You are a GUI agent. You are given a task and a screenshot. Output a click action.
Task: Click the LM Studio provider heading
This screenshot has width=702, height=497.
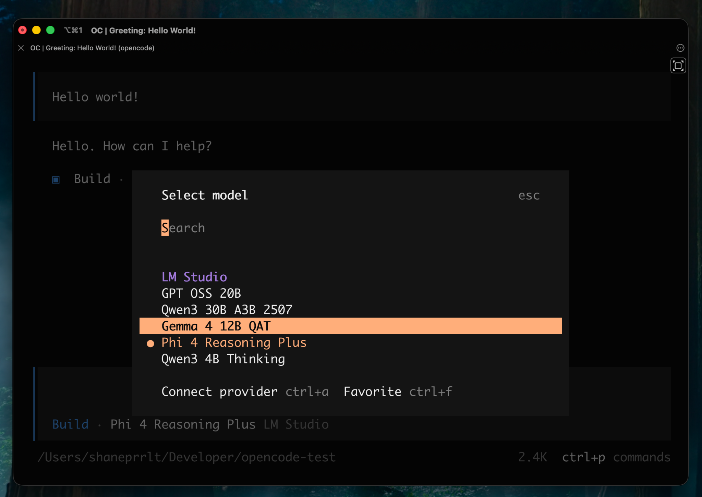point(194,277)
